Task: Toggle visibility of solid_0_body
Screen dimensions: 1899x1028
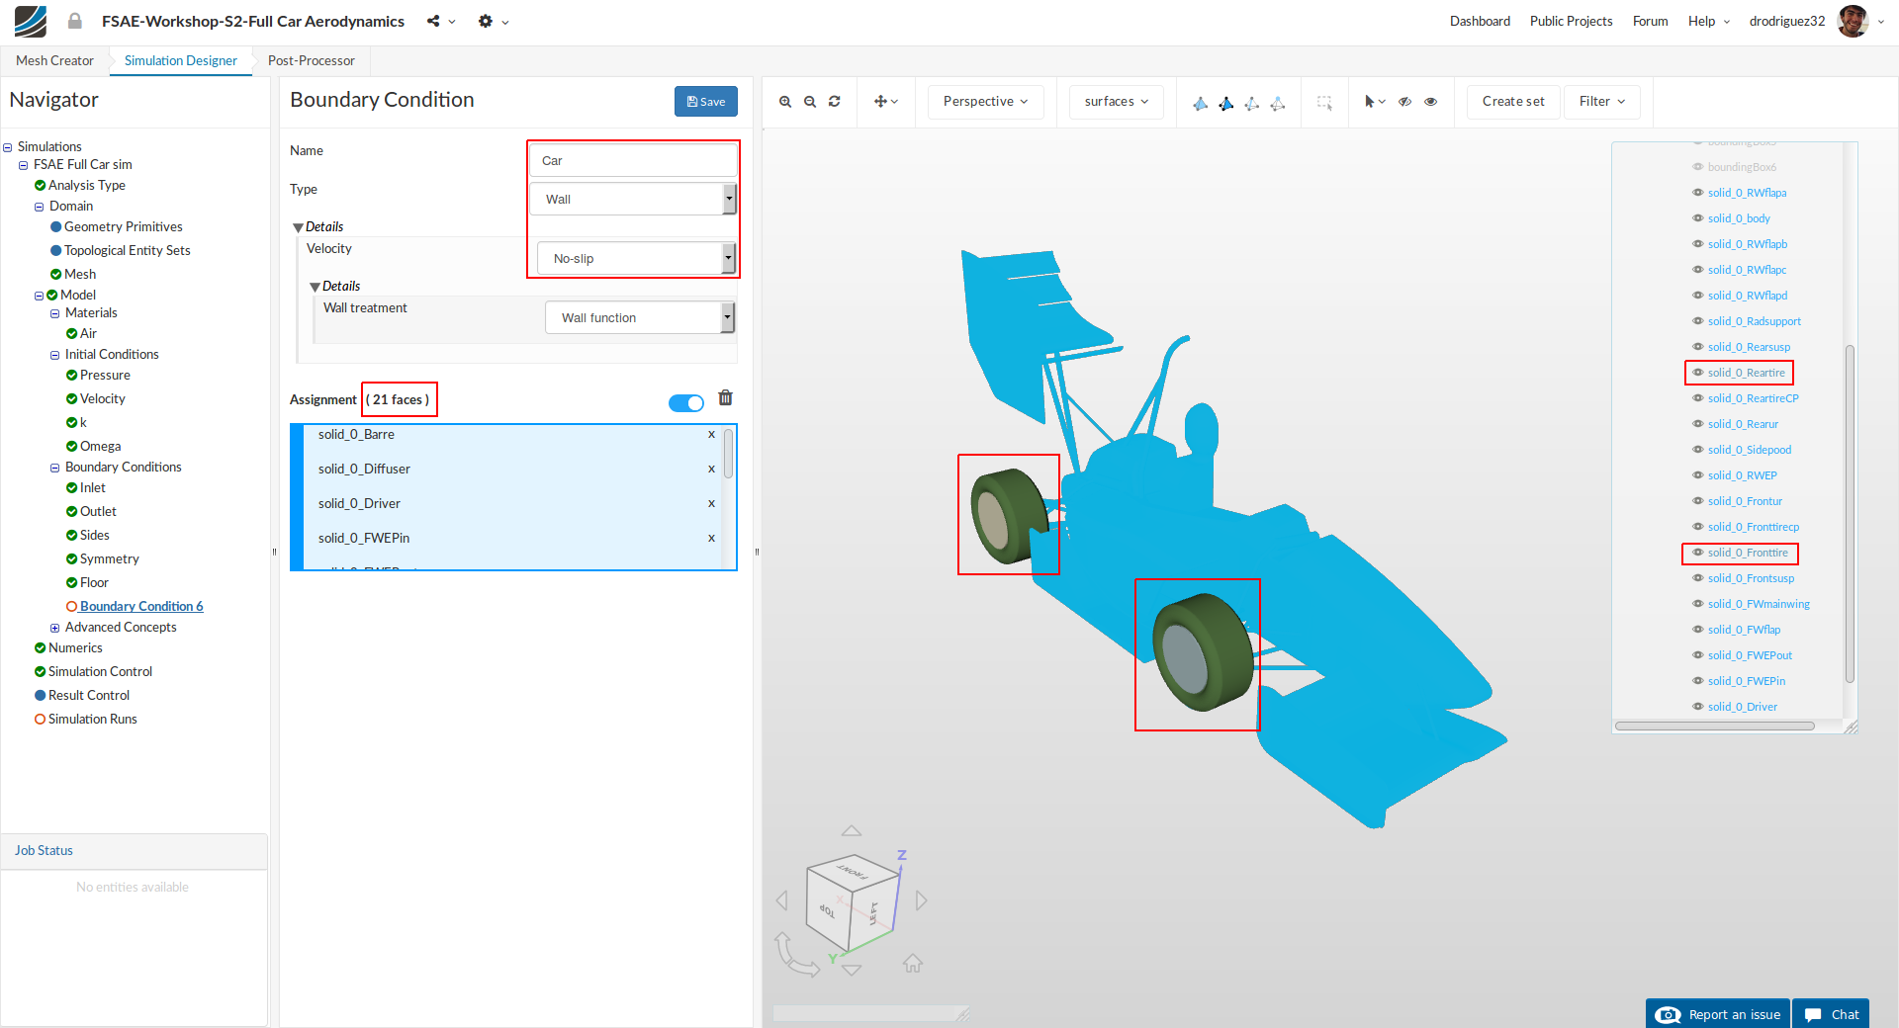Action: [x=1697, y=218]
